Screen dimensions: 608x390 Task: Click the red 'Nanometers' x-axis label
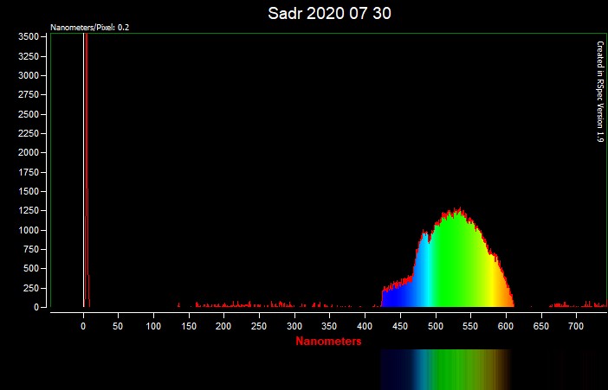tap(328, 342)
